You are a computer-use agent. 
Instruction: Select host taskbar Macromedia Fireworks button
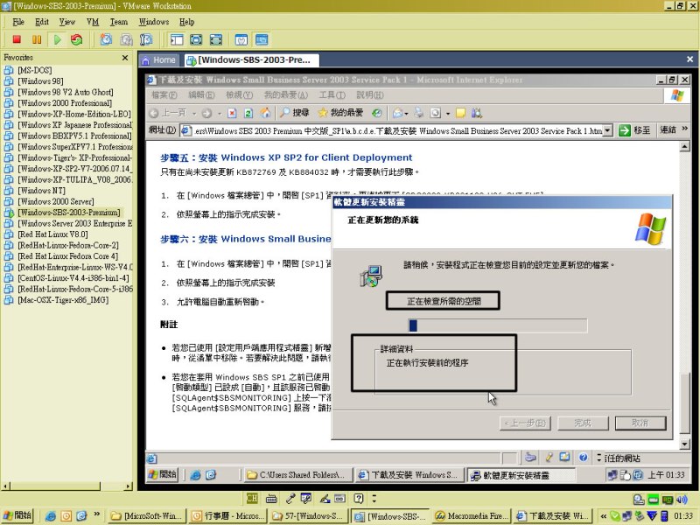click(471, 516)
